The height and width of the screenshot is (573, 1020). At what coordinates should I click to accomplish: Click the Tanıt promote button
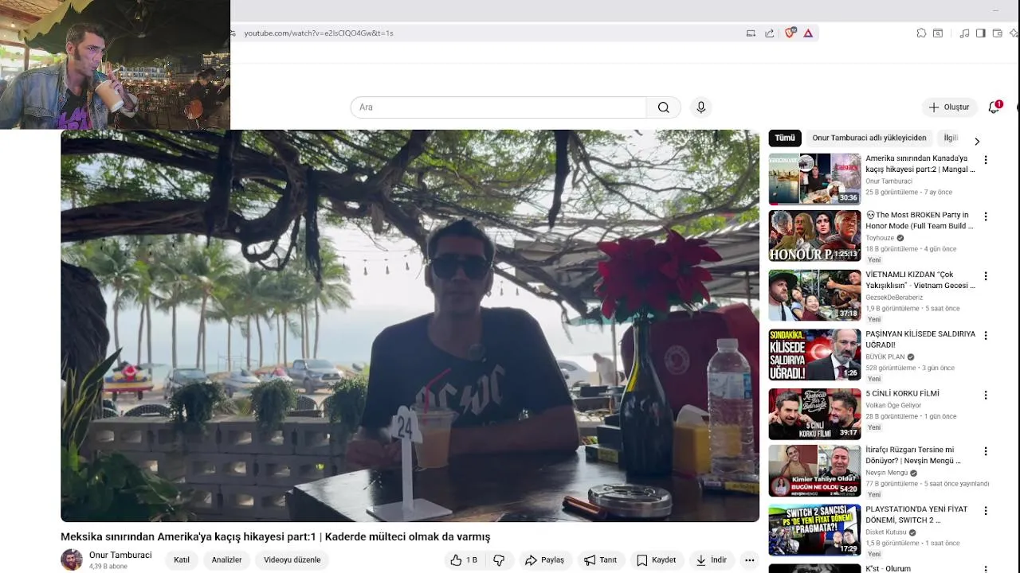[x=600, y=560]
